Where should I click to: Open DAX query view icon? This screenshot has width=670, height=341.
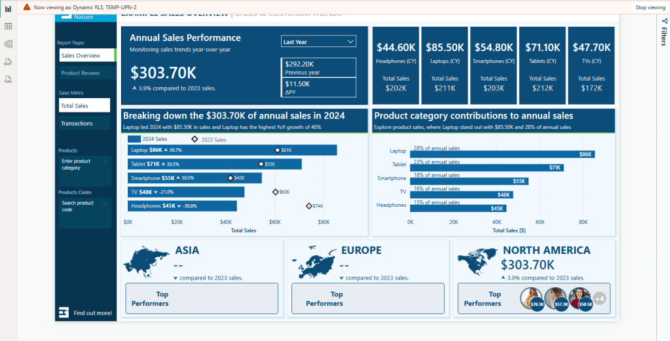click(8, 62)
